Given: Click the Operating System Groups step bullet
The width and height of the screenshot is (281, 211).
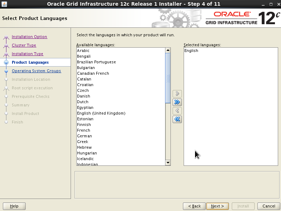Looking at the screenshot, I should pos(6,71).
